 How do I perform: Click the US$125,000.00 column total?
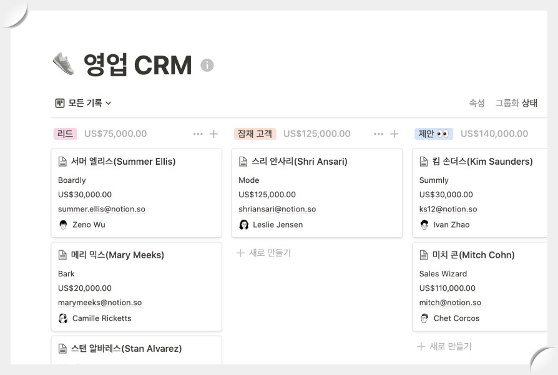(x=316, y=134)
